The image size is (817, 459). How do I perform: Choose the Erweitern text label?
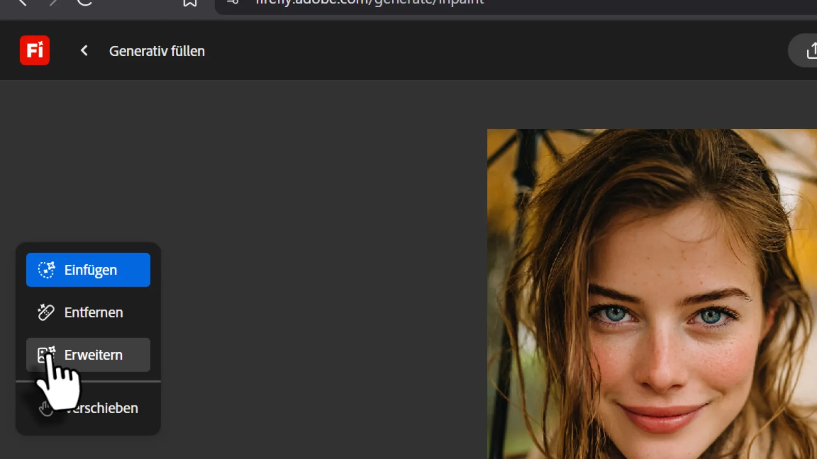tap(94, 355)
